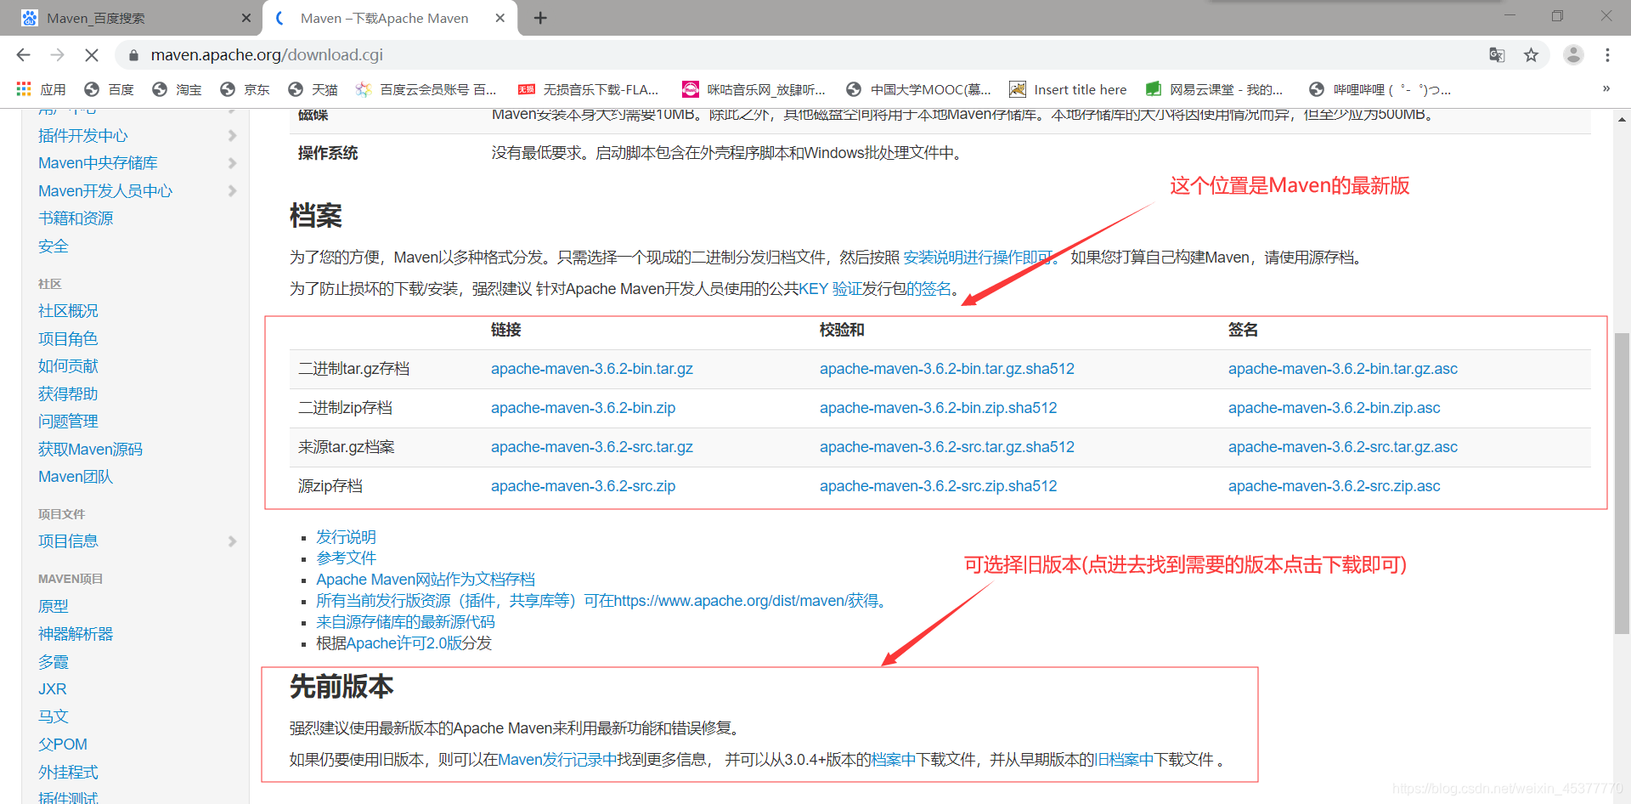1631x804 pixels.
Task: Open the 安装说明进行操作即可 install instructions link
Action: coord(979,258)
